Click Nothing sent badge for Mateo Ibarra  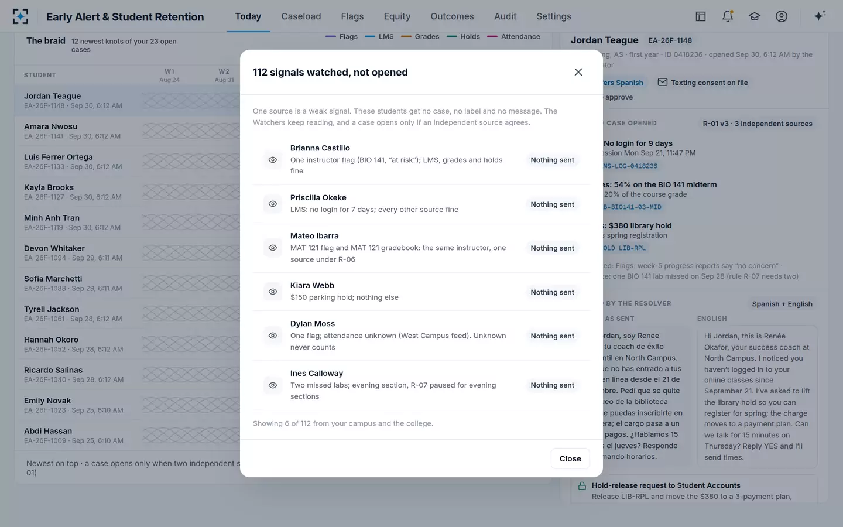[x=553, y=248]
